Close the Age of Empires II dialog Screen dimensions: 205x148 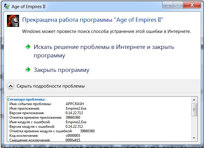pyautogui.click(x=192, y=5)
